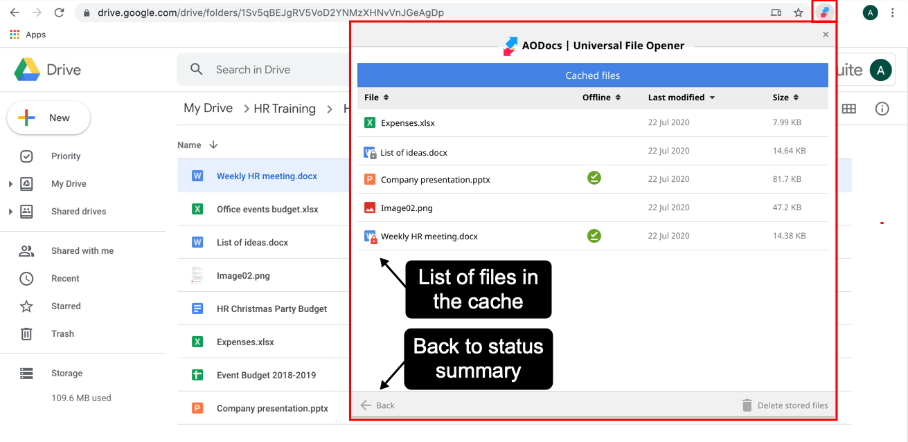
Task: Go back to status summary
Action: 377,405
